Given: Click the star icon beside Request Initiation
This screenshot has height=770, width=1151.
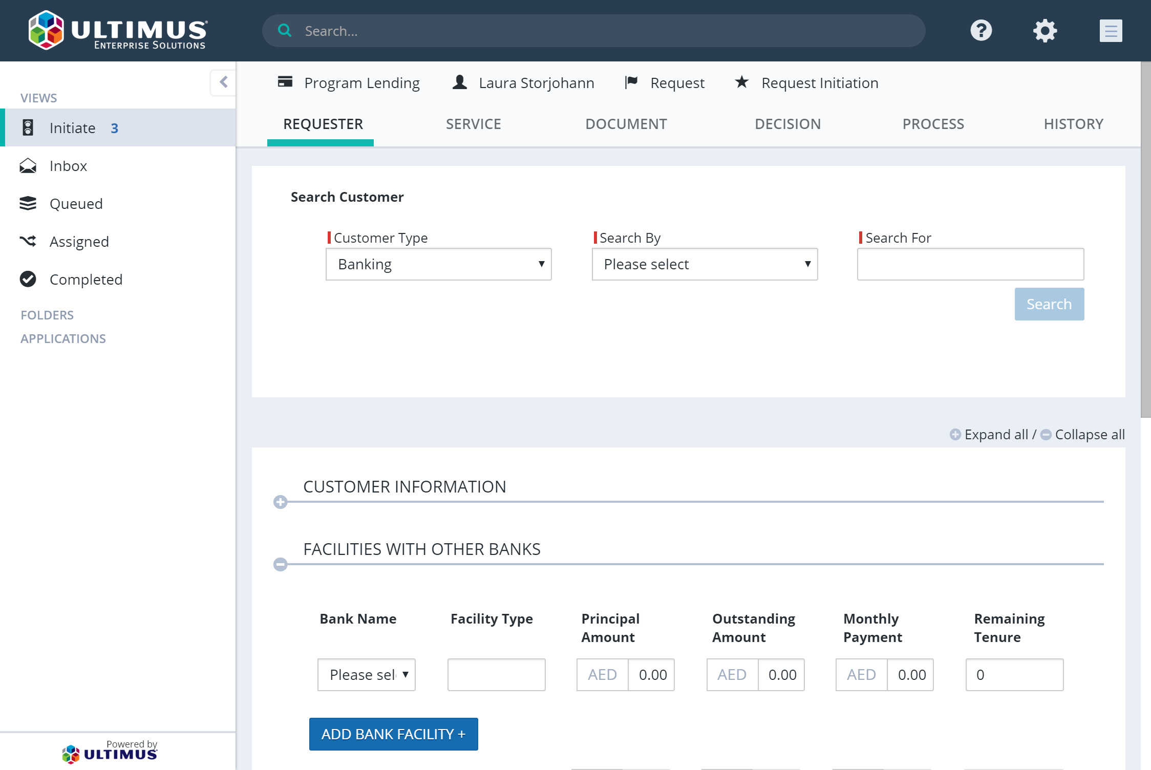Looking at the screenshot, I should (x=742, y=82).
